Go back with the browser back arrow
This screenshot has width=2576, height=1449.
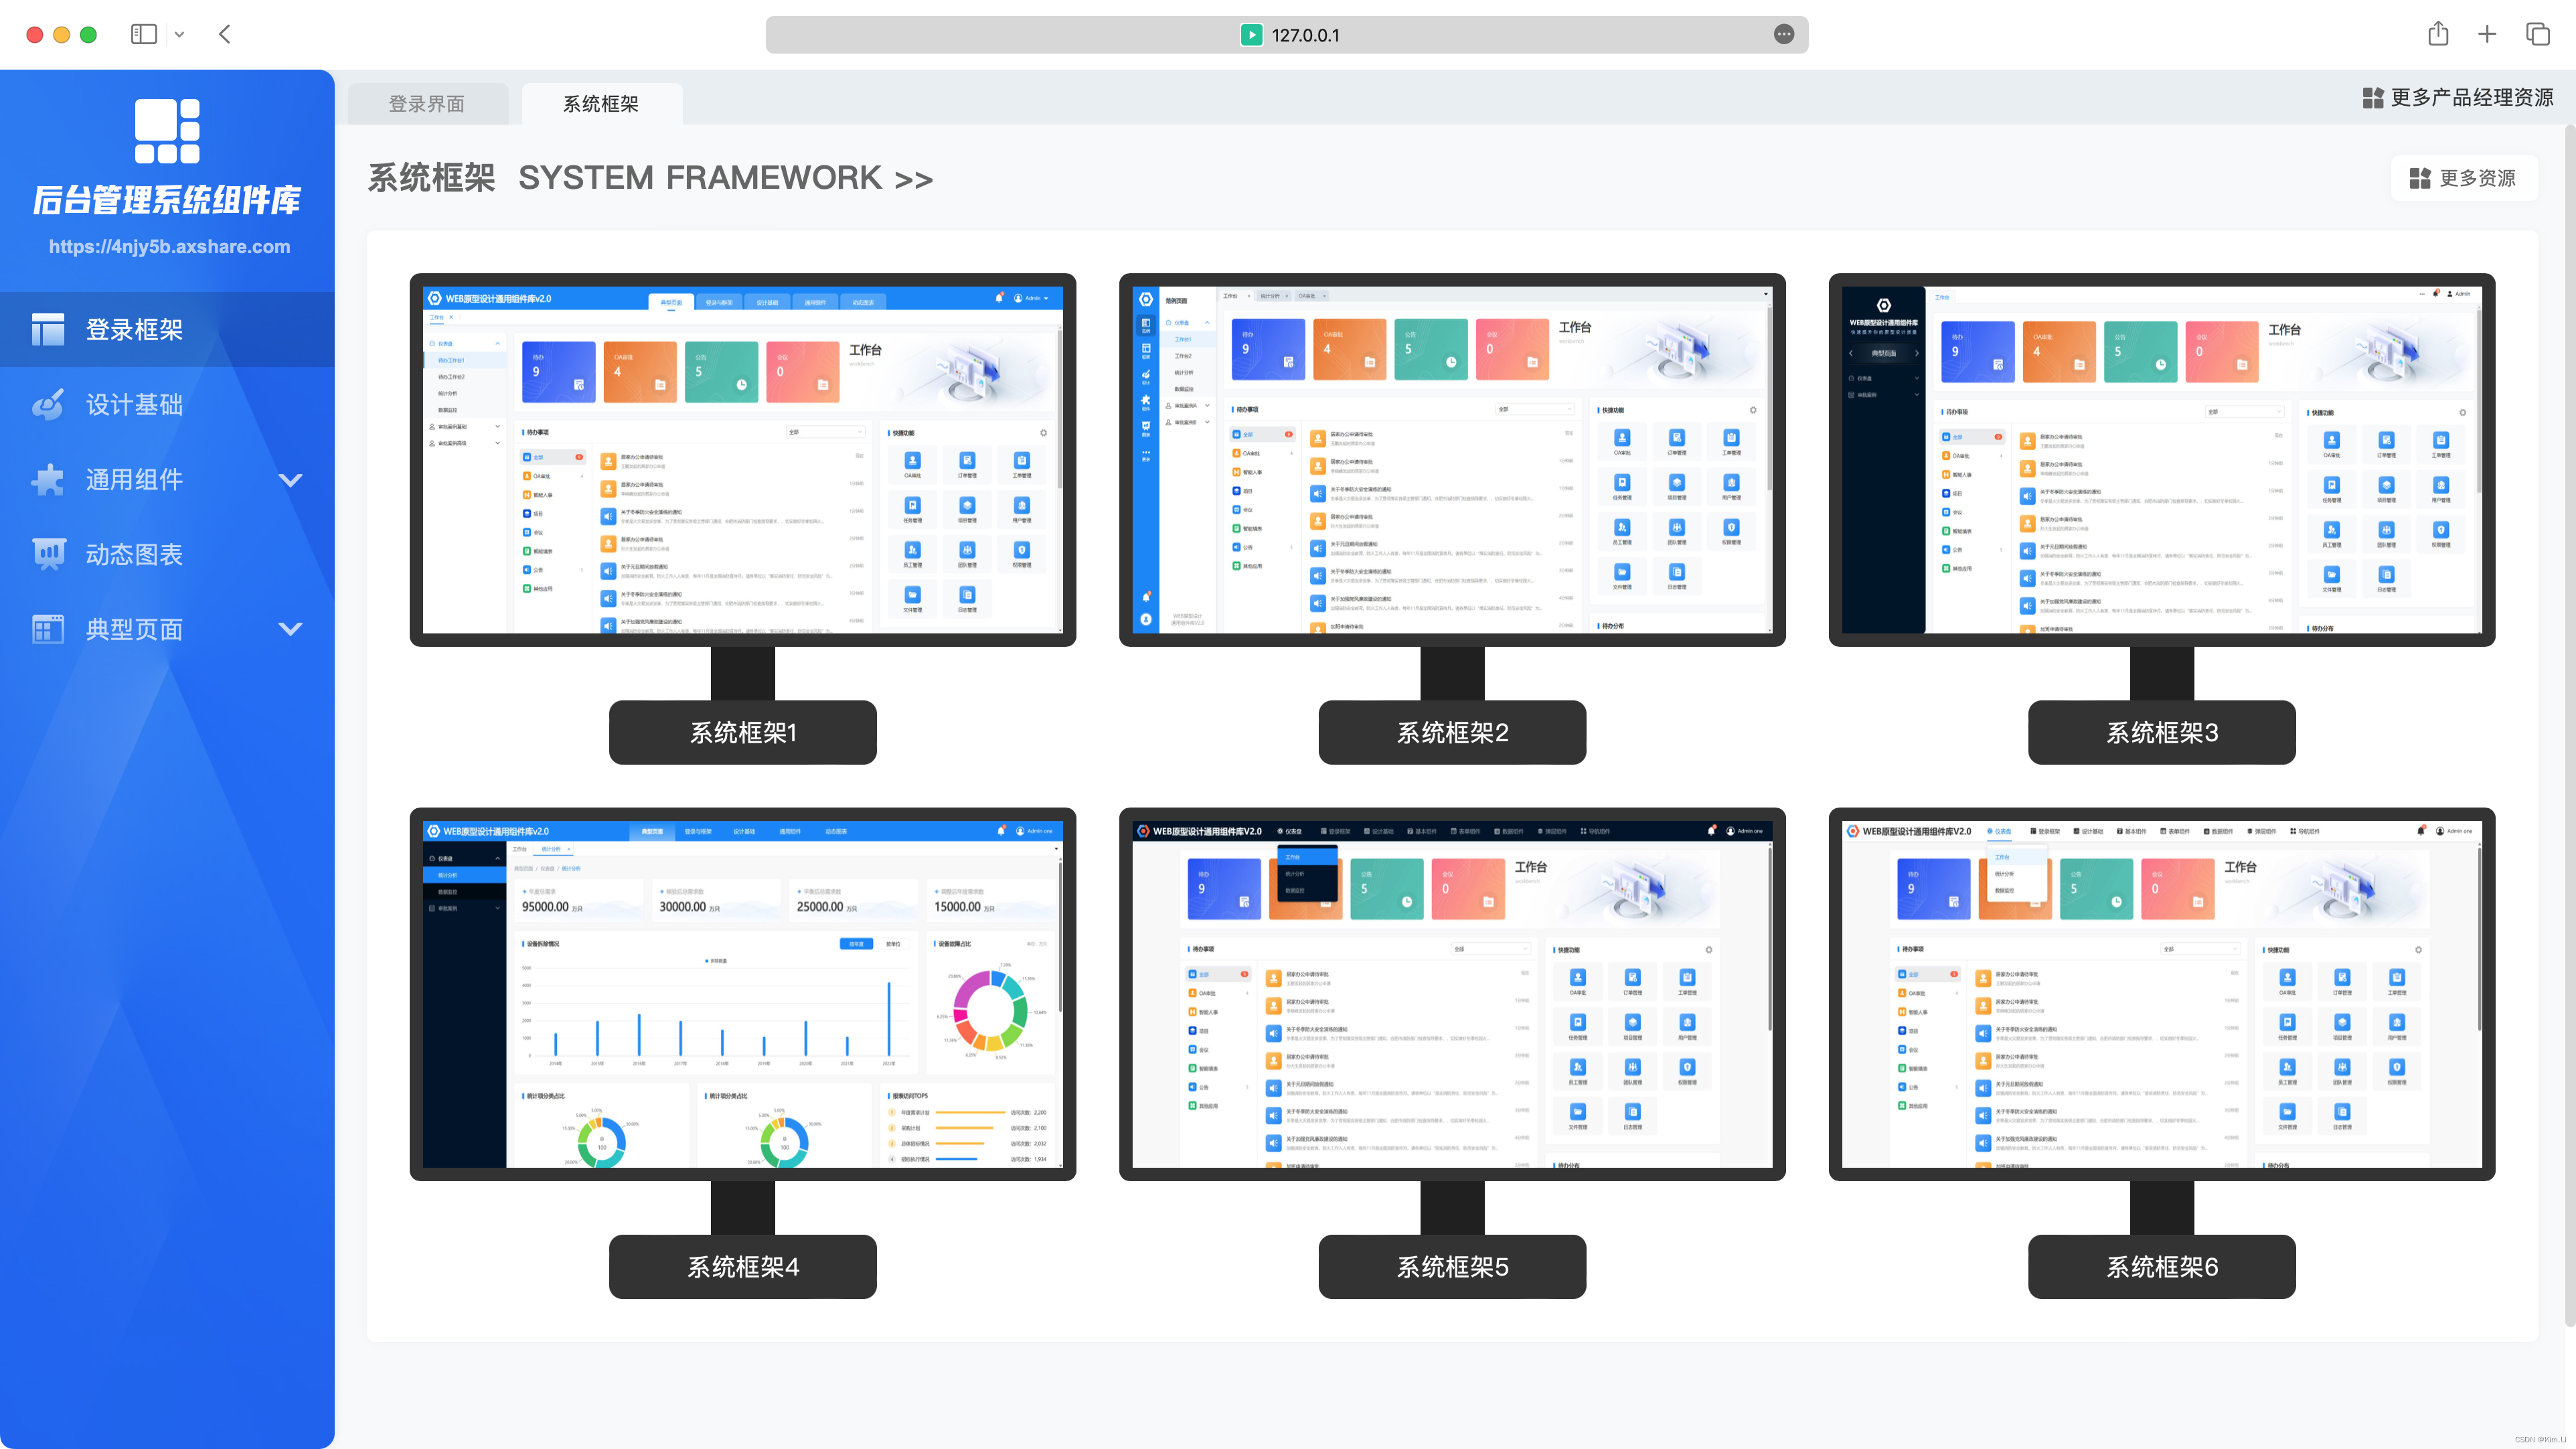click(225, 34)
